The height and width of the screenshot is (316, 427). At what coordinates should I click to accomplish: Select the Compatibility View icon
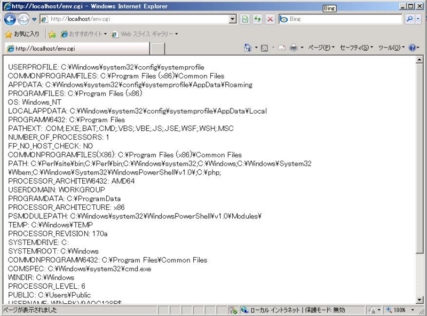[x=244, y=19]
